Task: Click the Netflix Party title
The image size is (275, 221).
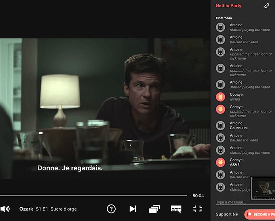Action: pos(228,6)
